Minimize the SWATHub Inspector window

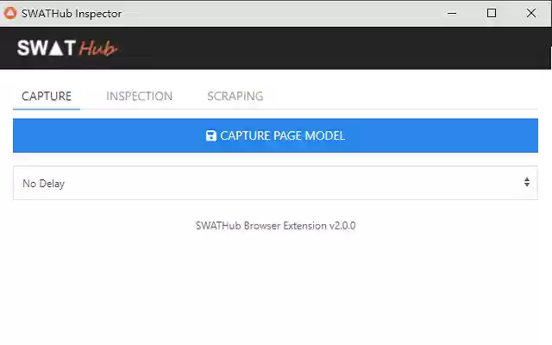point(452,13)
